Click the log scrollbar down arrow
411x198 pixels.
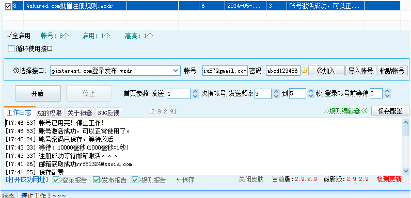[x=406, y=171]
